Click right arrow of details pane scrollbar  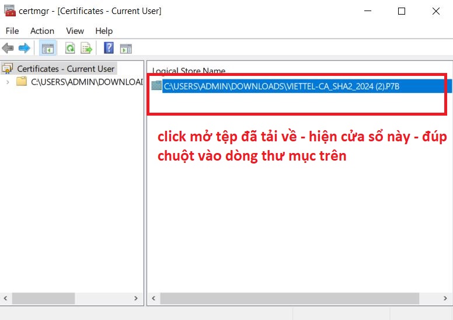(x=445, y=298)
